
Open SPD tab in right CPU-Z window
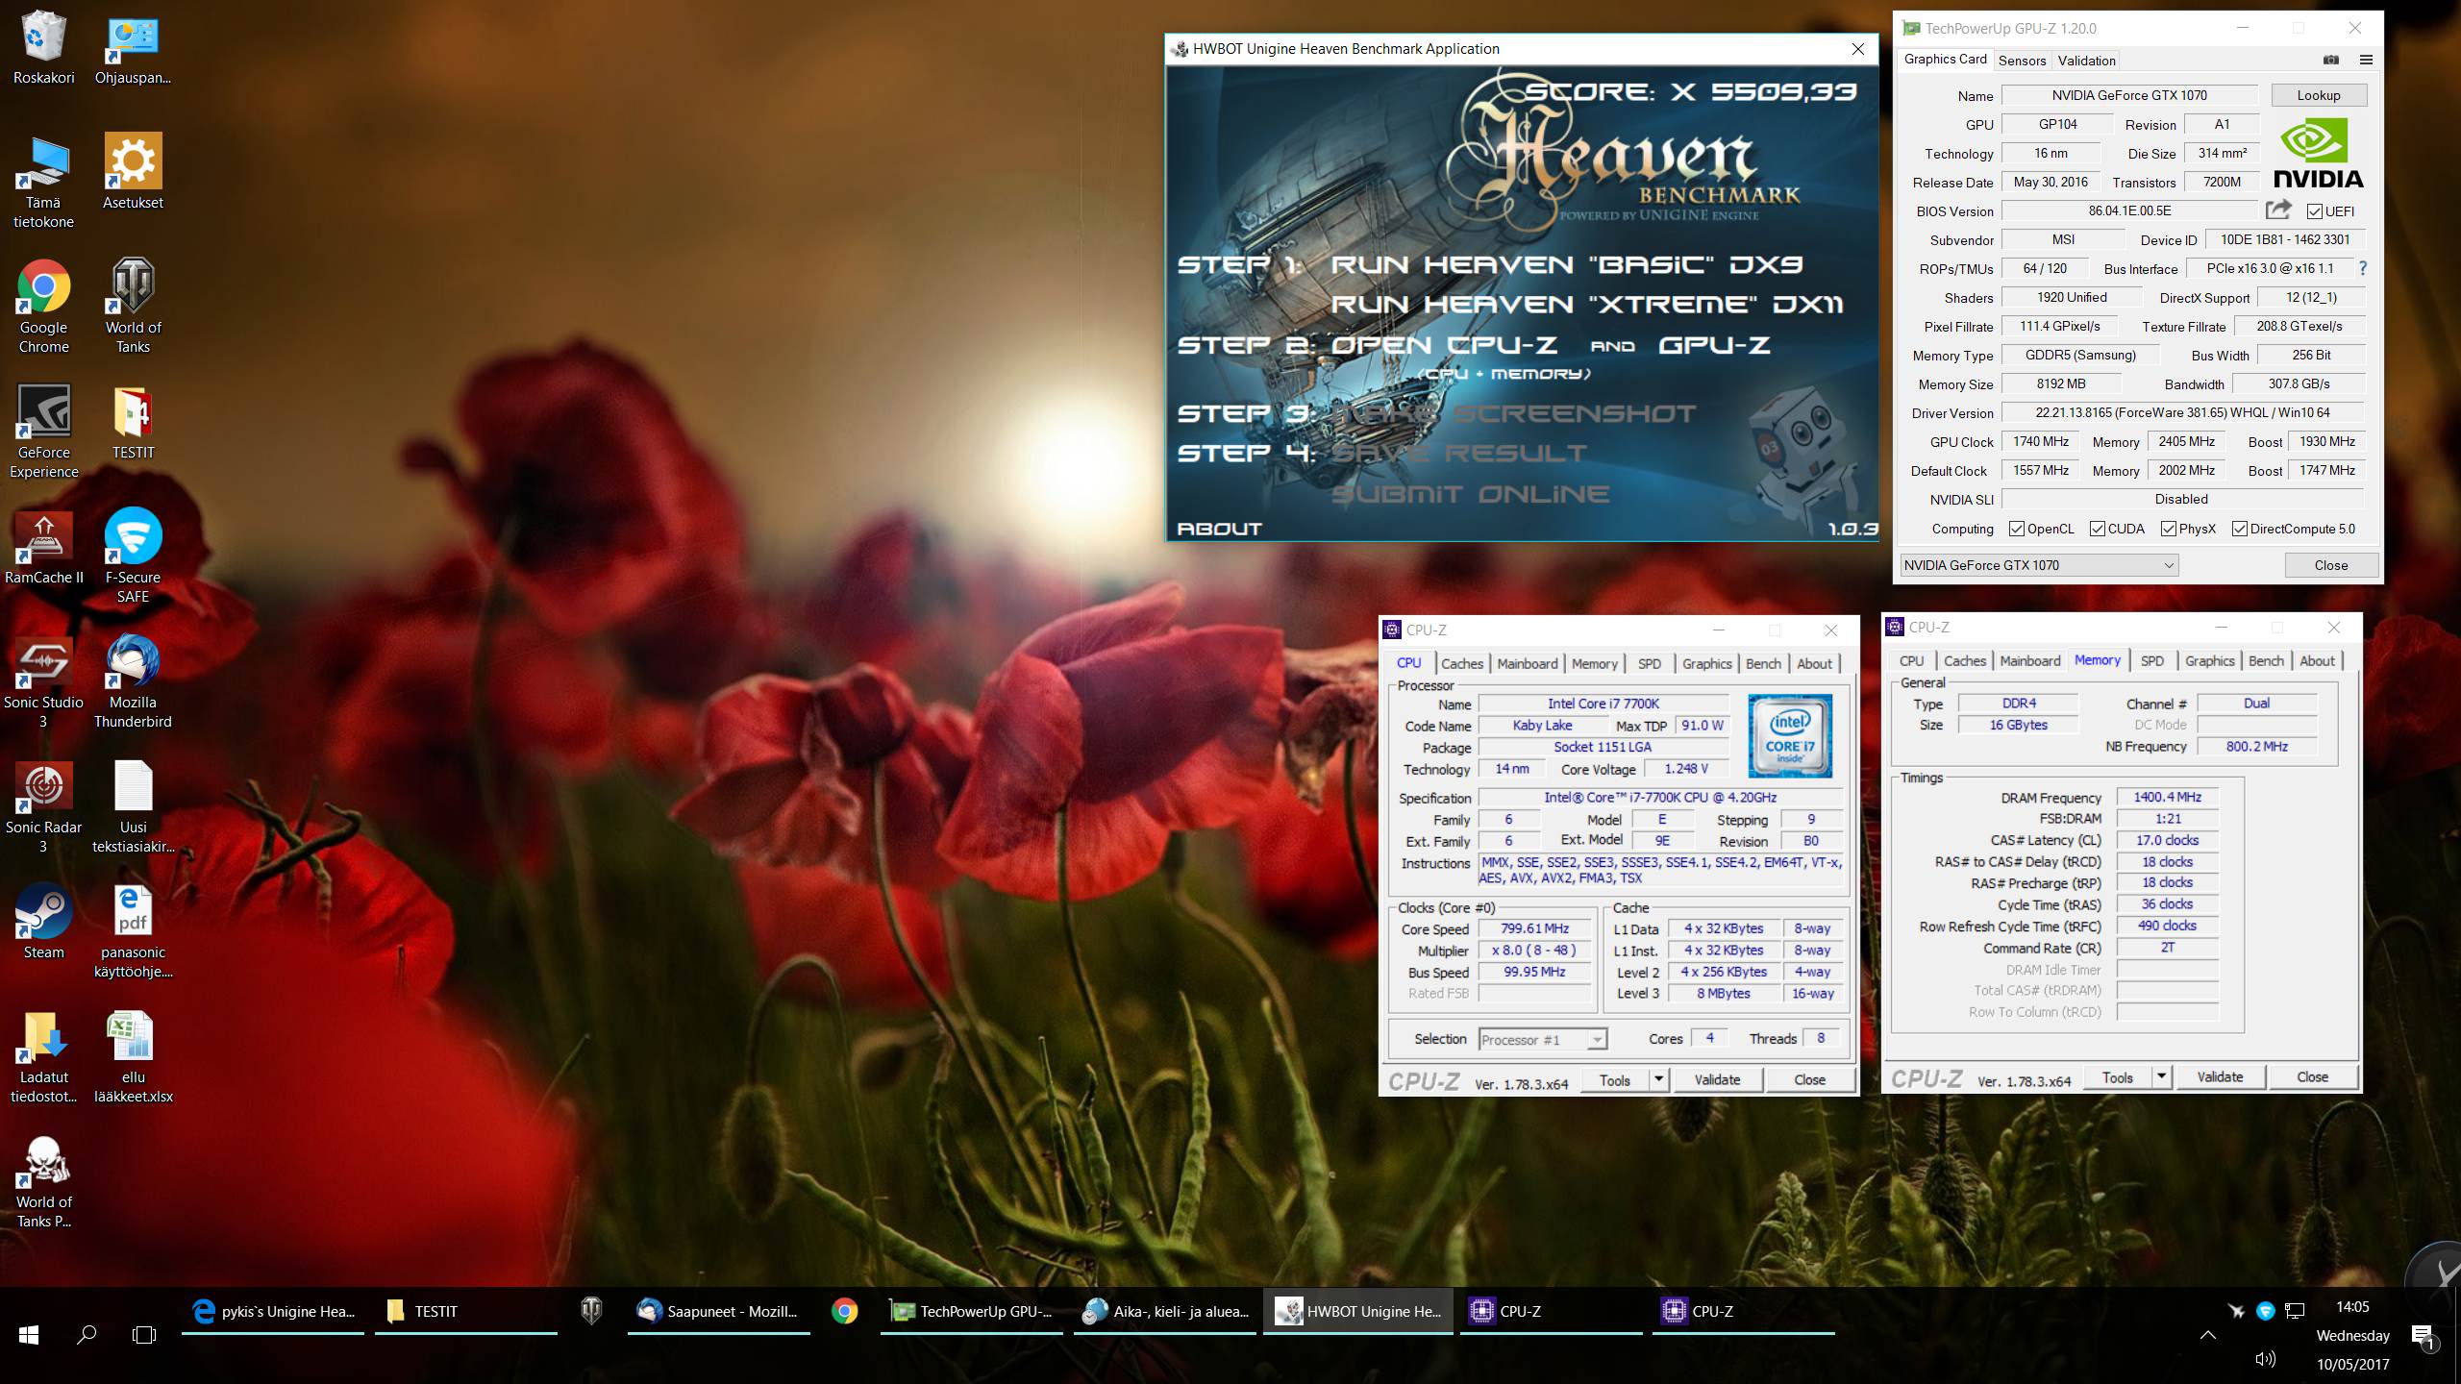point(2152,660)
